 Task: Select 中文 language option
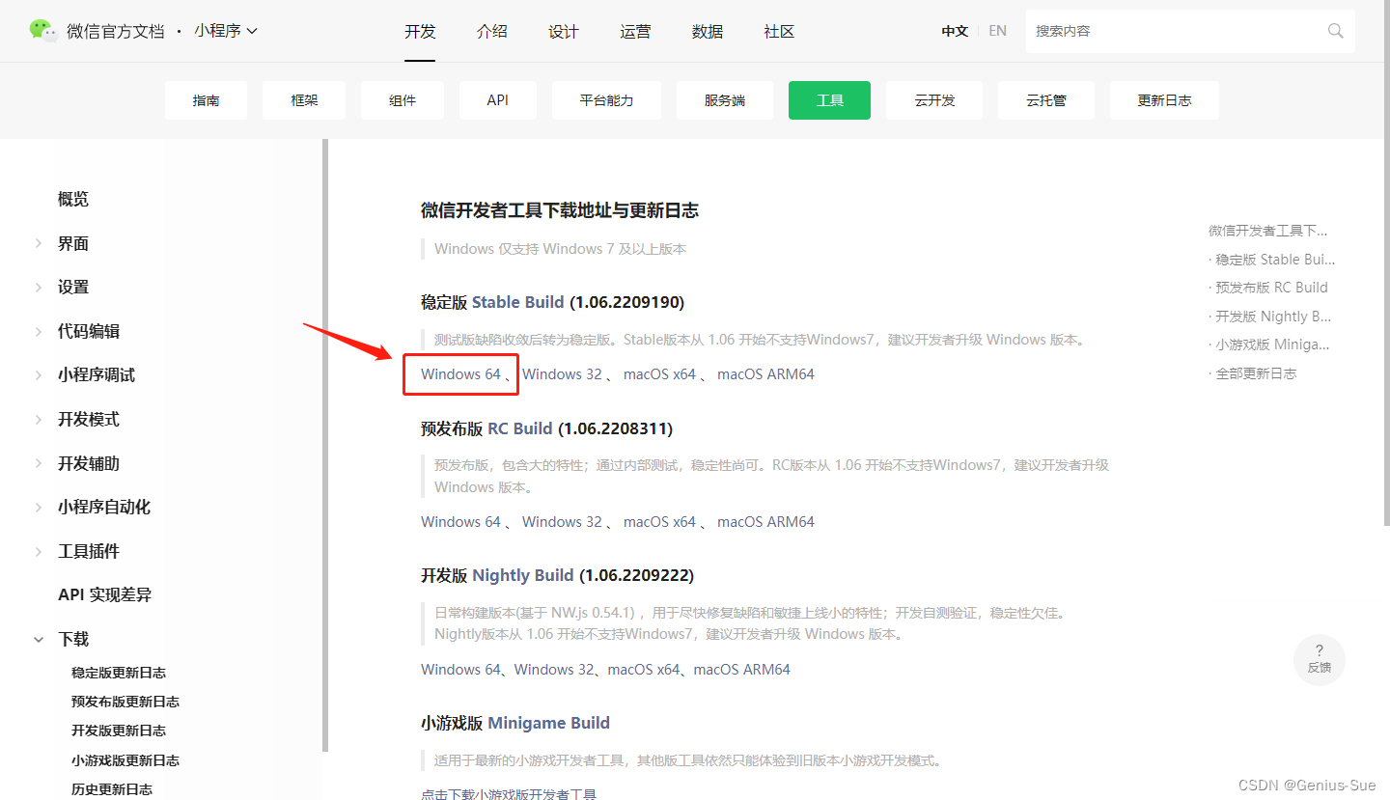(955, 31)
